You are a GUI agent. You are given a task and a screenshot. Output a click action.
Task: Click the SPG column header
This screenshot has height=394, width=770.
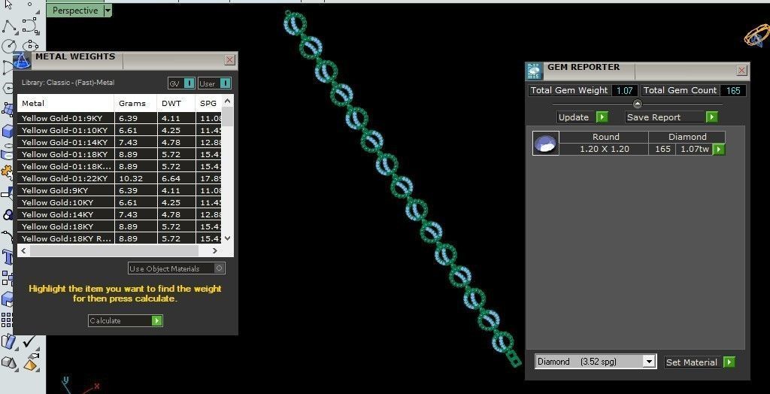pos(208,103)
